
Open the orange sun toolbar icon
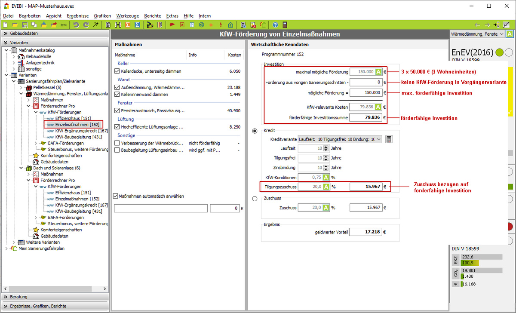pyautogui.click(x=211, y=25)
